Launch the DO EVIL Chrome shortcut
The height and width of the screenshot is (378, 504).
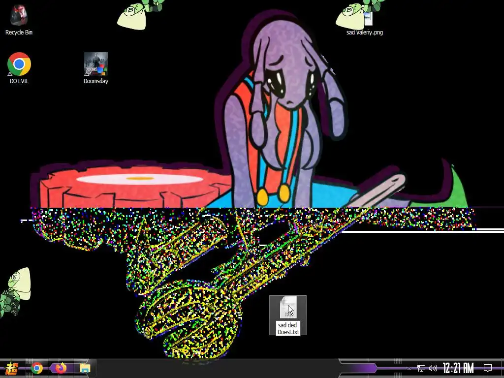(19, 64)
